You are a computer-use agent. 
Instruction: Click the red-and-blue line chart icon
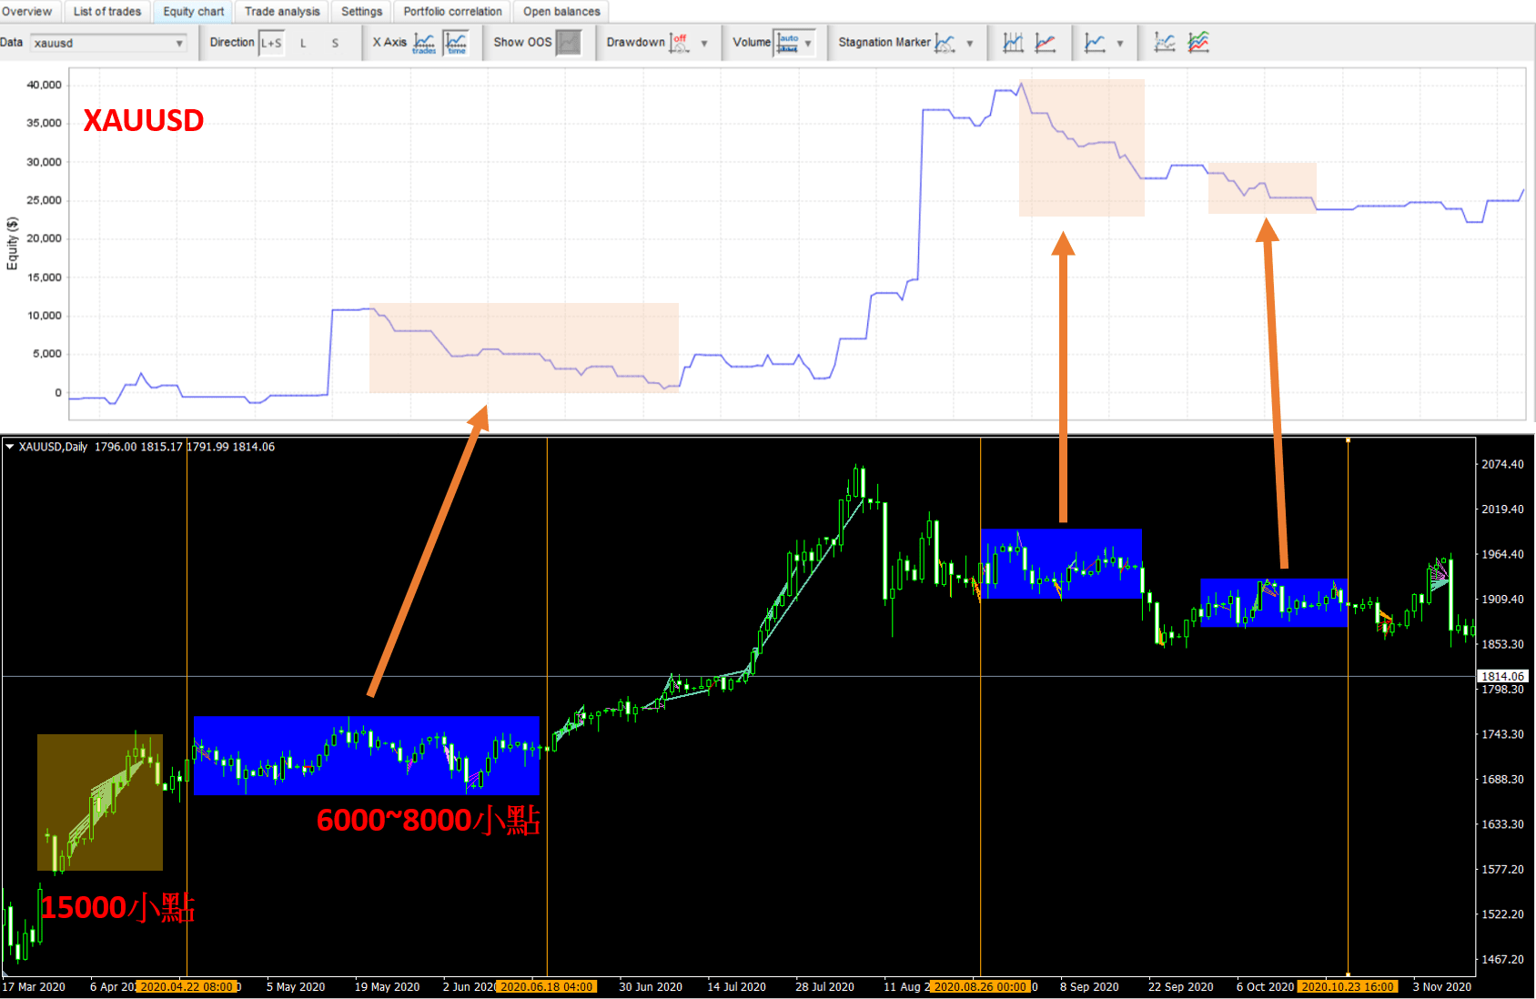coord(1046,43)
